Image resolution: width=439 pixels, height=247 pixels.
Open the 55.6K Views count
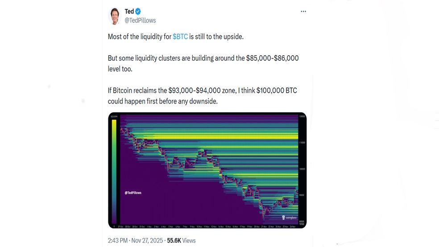click(181, 240)
